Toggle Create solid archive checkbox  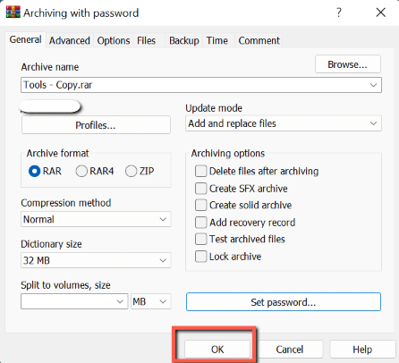(200, 205)
